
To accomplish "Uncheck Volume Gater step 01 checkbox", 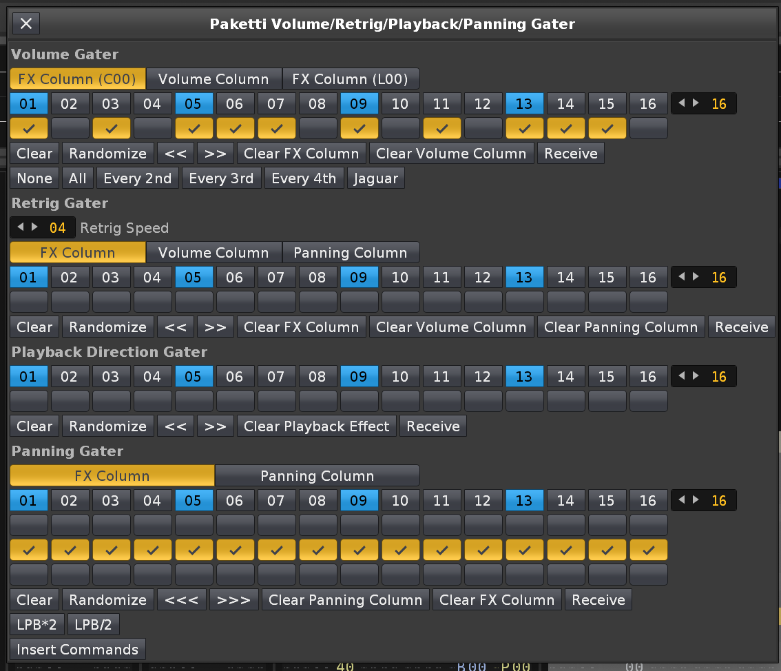I will (x=29, y=128).
